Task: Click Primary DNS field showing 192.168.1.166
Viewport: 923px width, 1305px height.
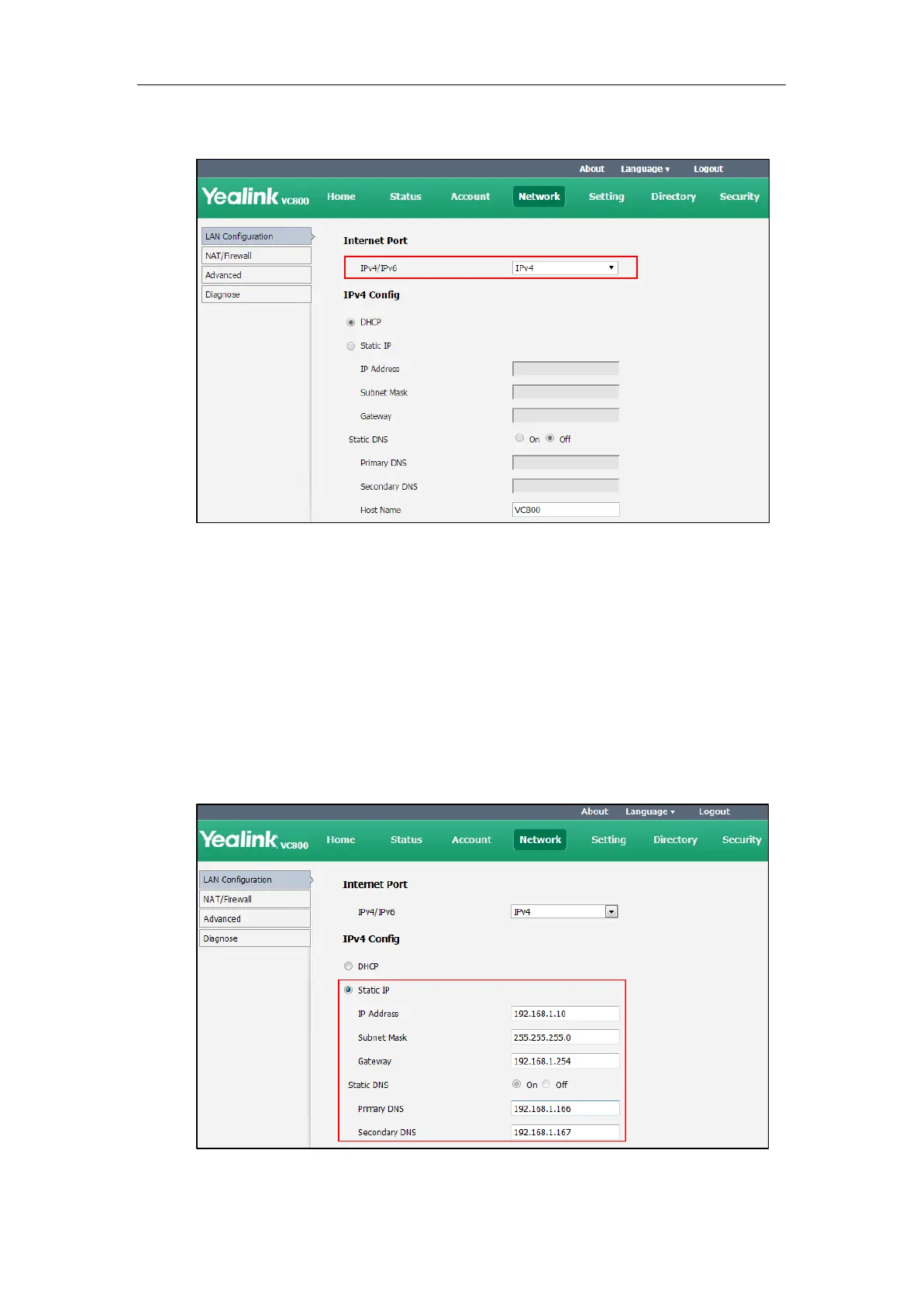Action: [x=565, y=1109]
